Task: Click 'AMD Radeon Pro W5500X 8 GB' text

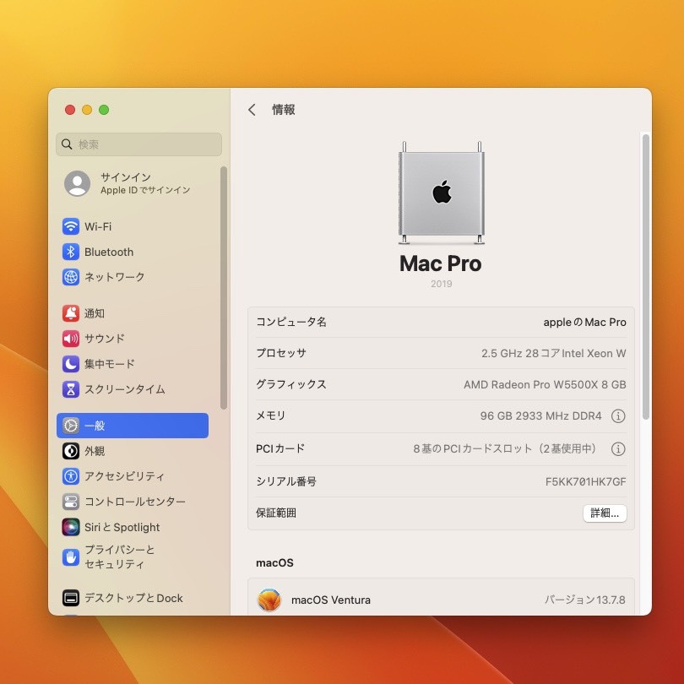Action: pos(545,385)
